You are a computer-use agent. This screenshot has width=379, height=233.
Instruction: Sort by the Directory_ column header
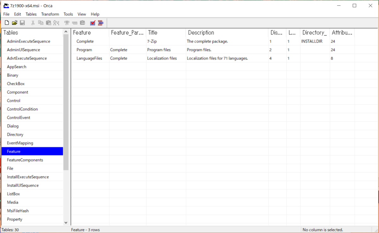tap(315, 32)
